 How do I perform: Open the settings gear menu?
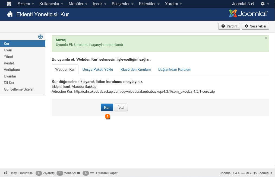point(265,4)
